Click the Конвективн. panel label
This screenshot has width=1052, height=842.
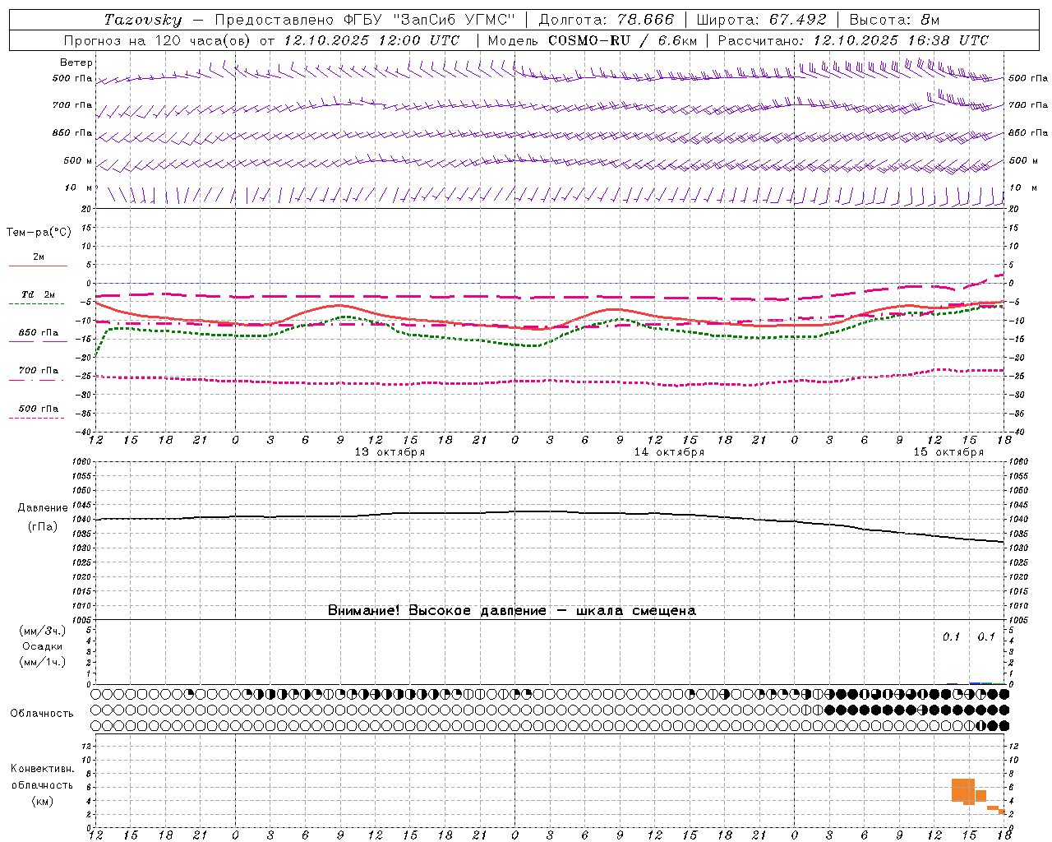click(x=43, y=769)
